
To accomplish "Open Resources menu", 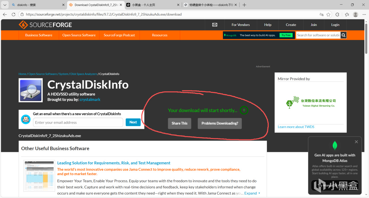I will click(x=160, y=35).
